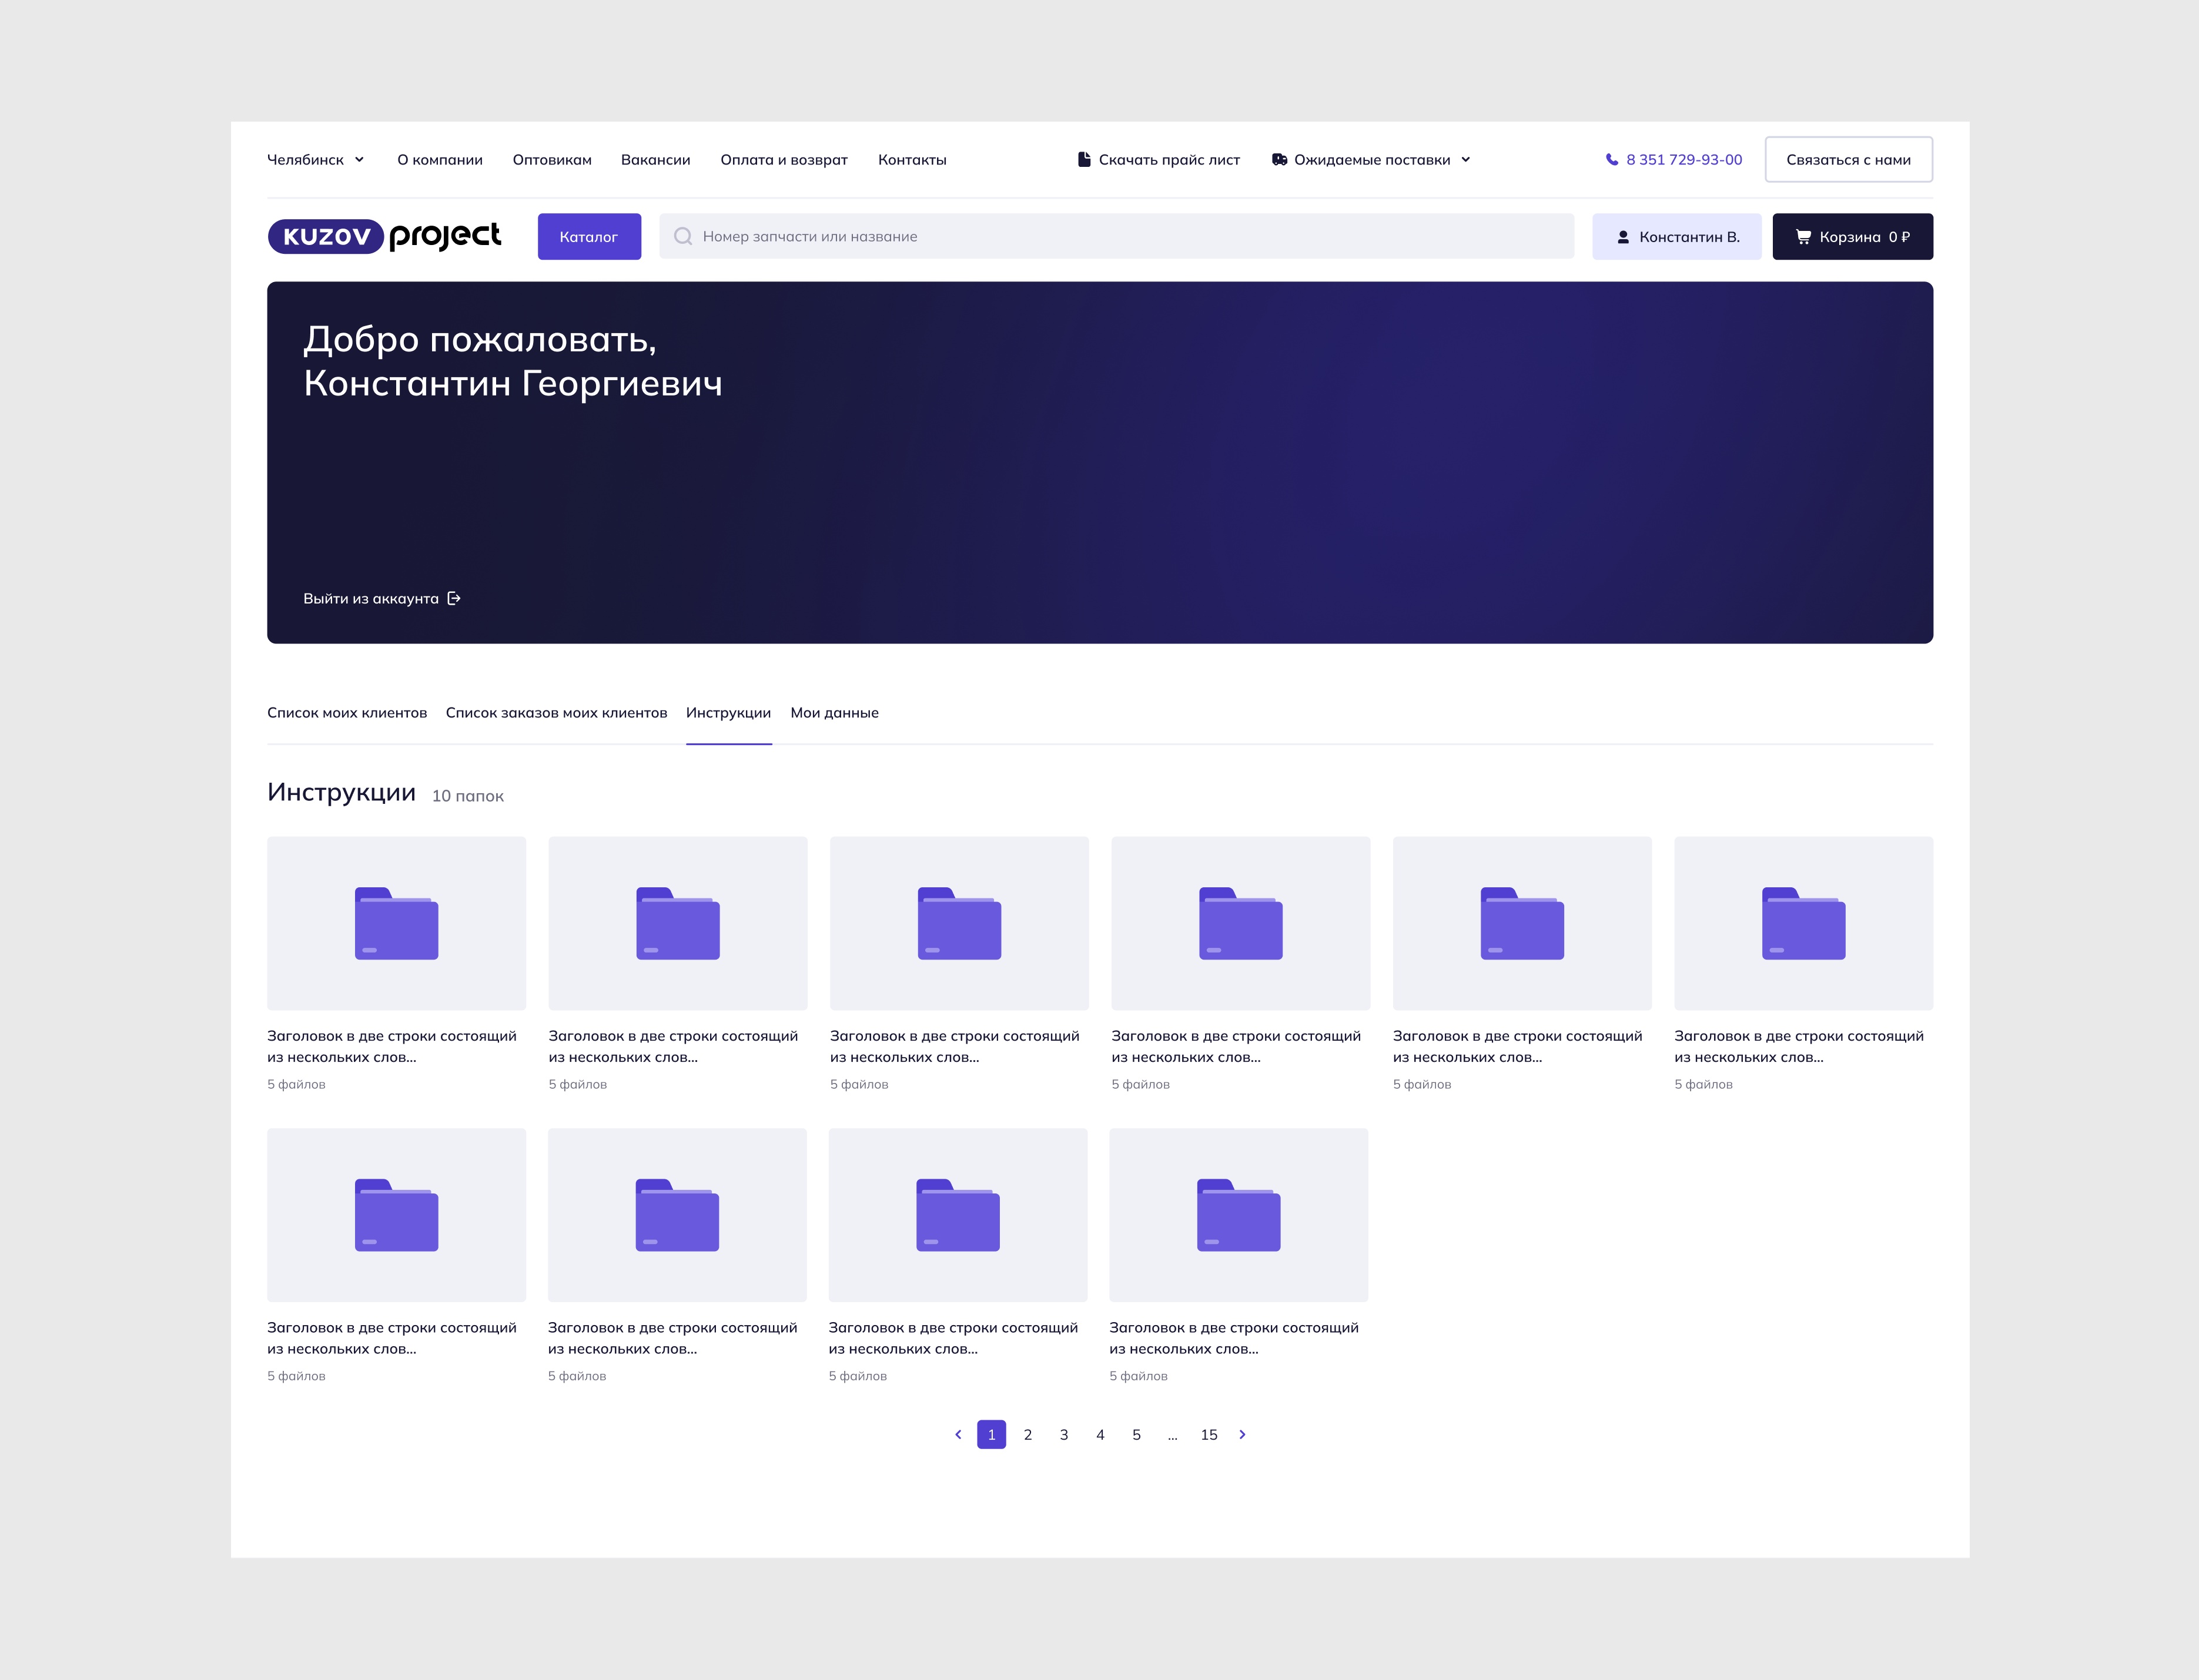This screenshot has height=1680, width=2199.
Task: Open the Константин В. account button
Action: click(1677, 237)
